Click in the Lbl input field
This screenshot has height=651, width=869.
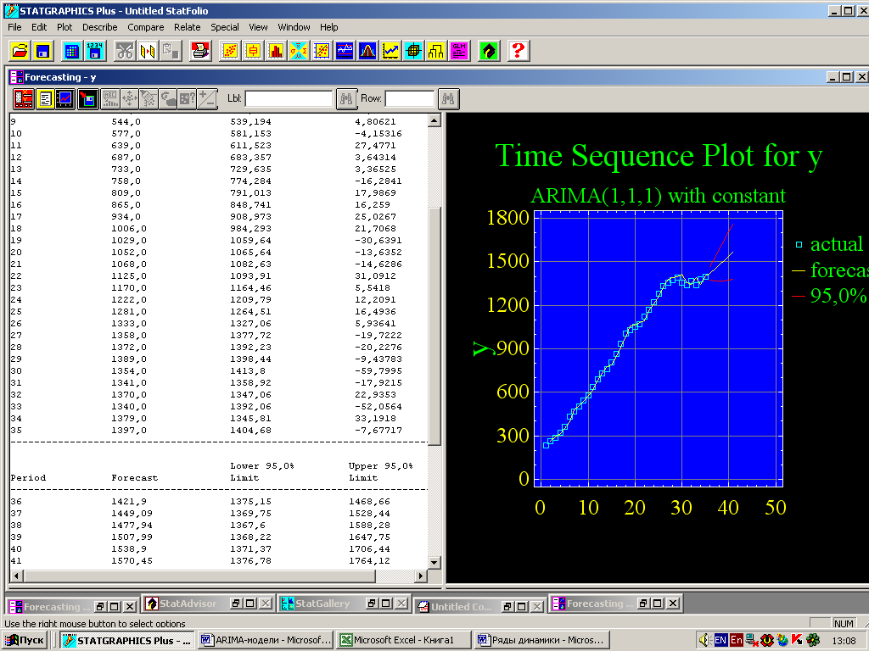(289, 99)
